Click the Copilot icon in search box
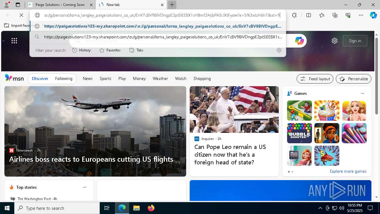380x214 pixels. pos(299,41)
